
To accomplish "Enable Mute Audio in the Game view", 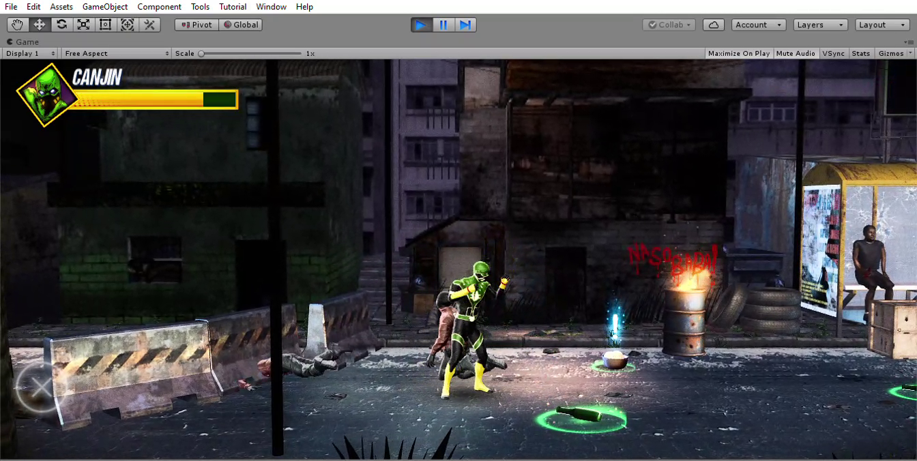I will coord(796,53).
